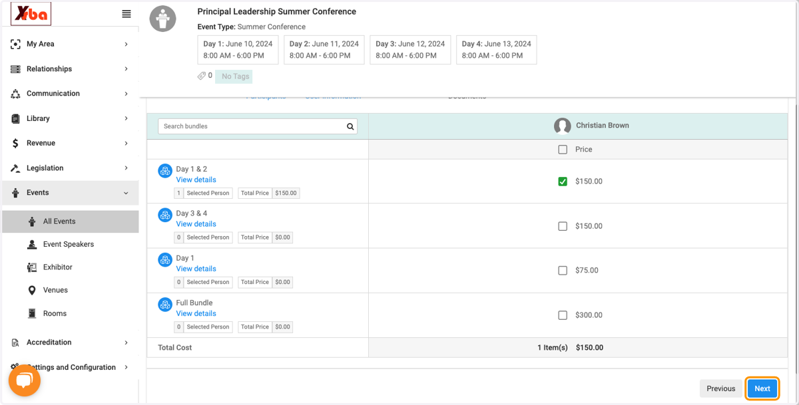Viewport: 799px width, 405px height.
Task: Click the search magnifier in bundles field
Action: [350, 126]
